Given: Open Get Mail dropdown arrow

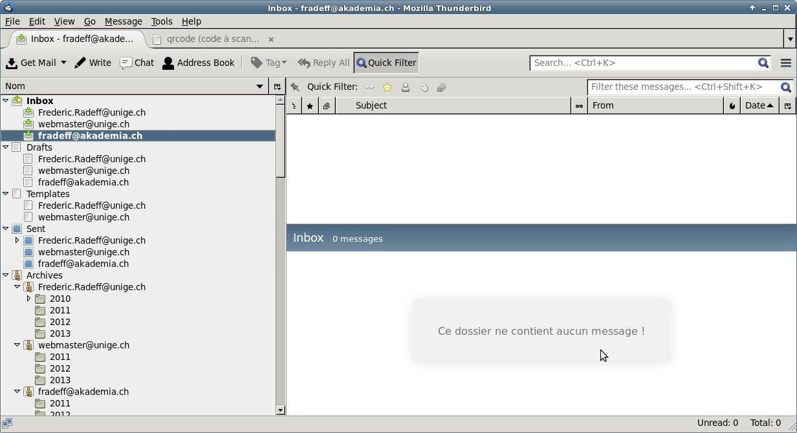Looking at the screenshot, I should pos(63,63).
